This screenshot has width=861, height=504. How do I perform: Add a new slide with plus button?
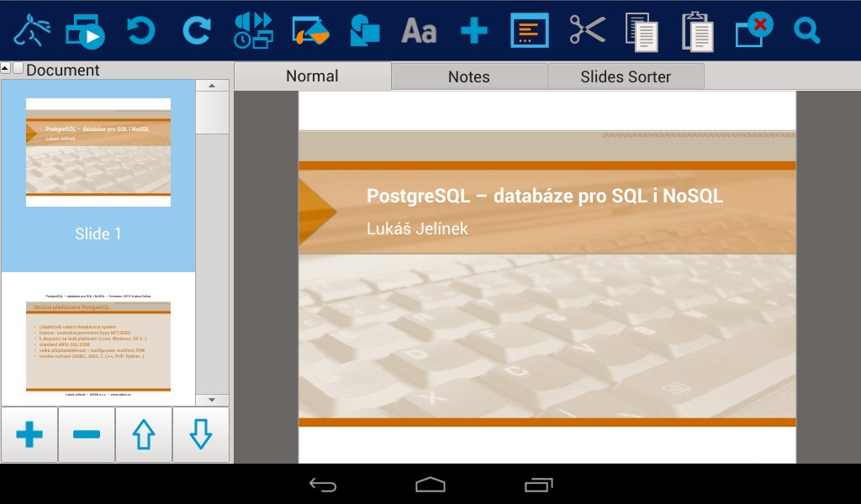29,434
